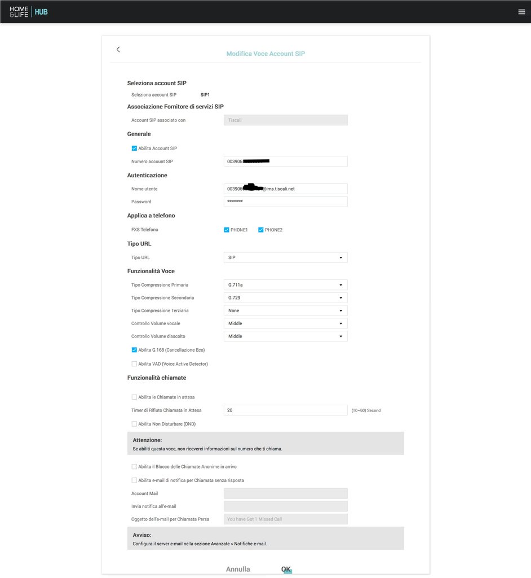
Task: Edit the Timer di Rifiuto Chiamata field
Action: 285,410
